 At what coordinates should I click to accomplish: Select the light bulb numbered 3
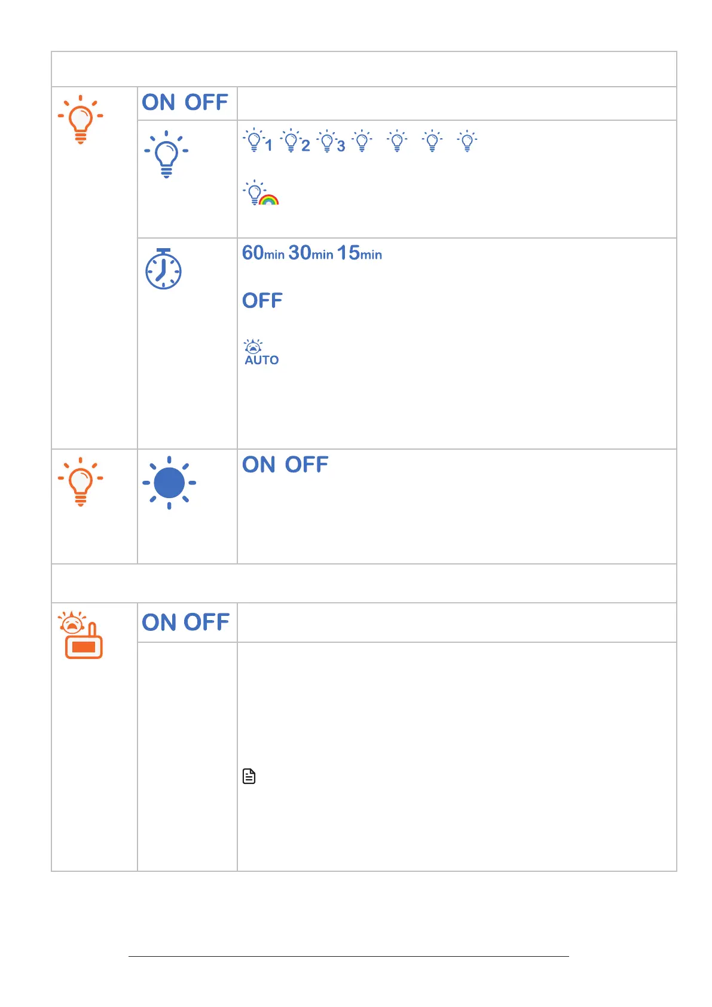point(331,141)
